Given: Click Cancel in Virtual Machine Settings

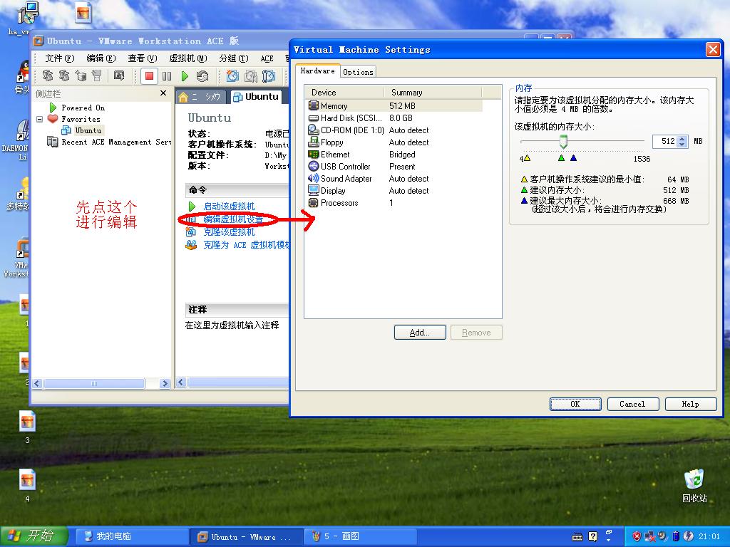Looking at the screenshot, I should pos(633,405).
